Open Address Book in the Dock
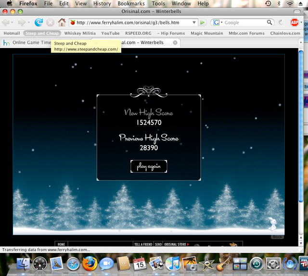This screenshot has width=308, height=276. [123, 263]
